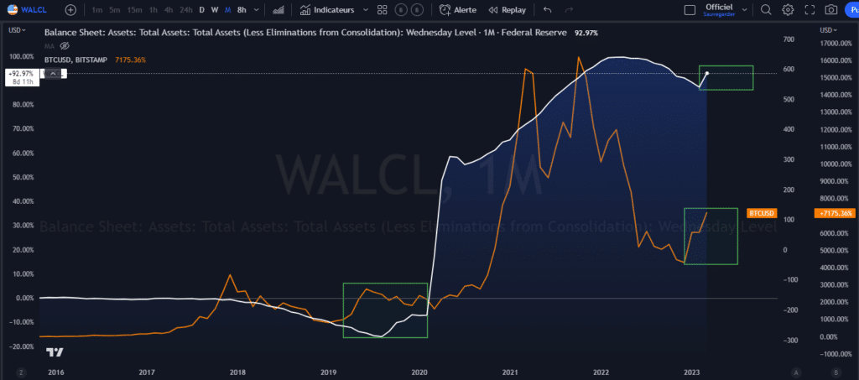The height and width of the screenshot is (380, 859).
Task: Open quick search magnifier icon
Action: (766, 10)
